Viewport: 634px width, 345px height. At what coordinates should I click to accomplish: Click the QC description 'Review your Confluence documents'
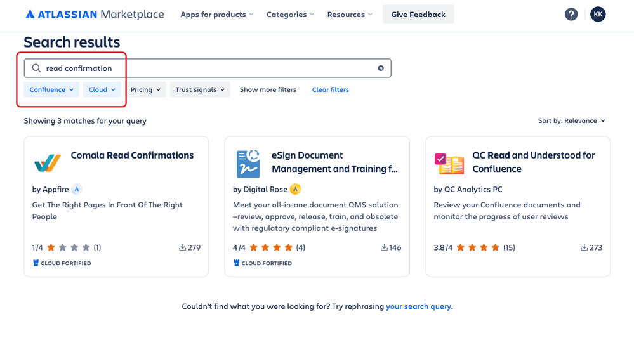(x=507, y=211)
